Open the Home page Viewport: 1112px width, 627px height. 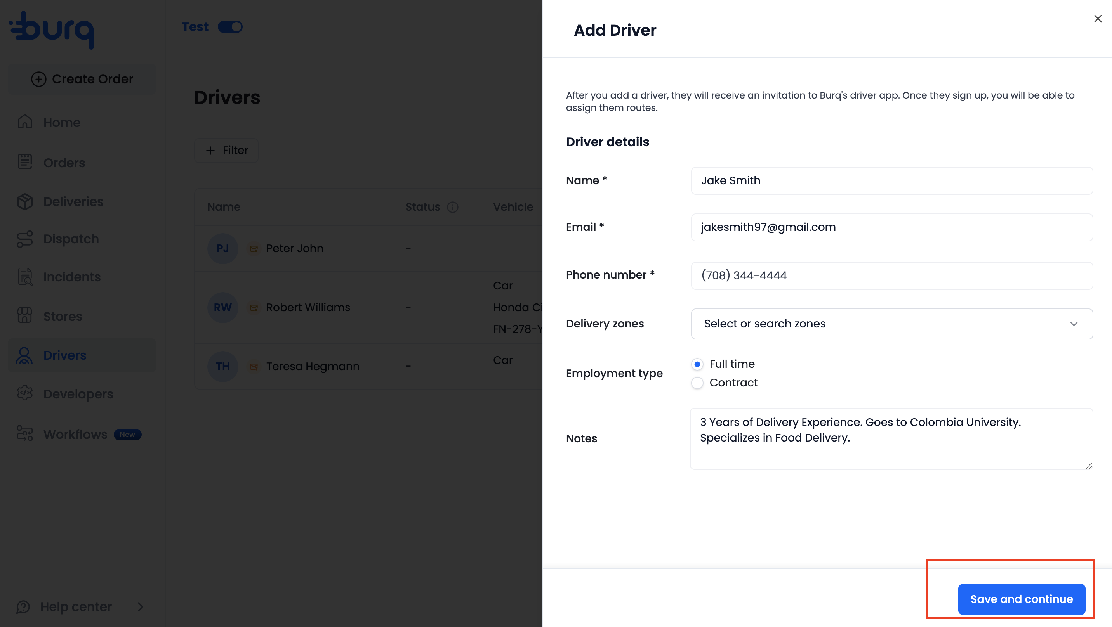pos(62,123)
